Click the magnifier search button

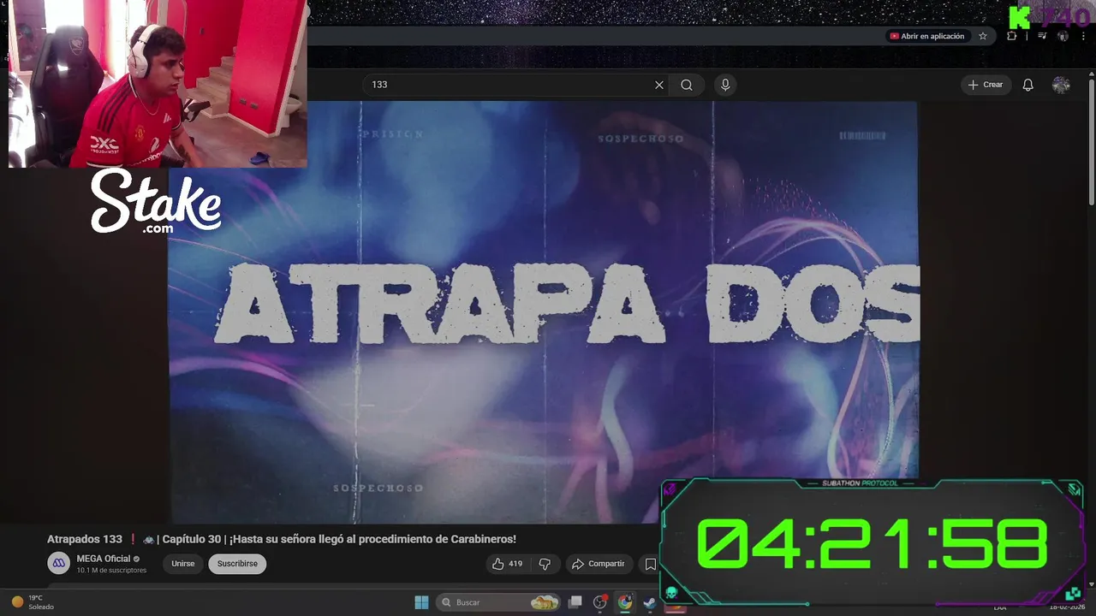pos(687,85)
